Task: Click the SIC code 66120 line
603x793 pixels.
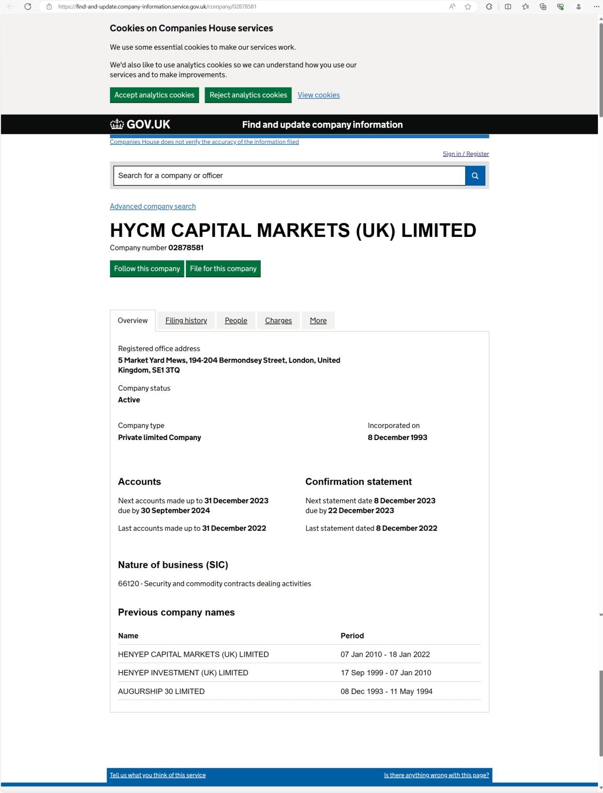Action: 215,584
